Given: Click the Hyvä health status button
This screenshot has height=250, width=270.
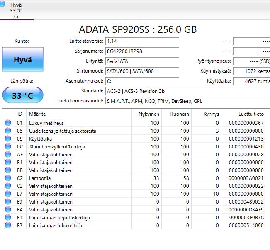Looking at the screenshot, I should [x=22, y=60].
